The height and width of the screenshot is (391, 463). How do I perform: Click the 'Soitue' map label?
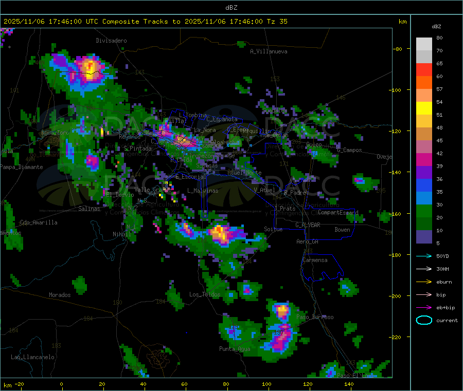273,229
